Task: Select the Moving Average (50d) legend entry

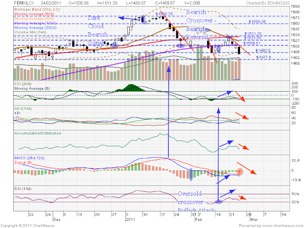Action: 34,14
